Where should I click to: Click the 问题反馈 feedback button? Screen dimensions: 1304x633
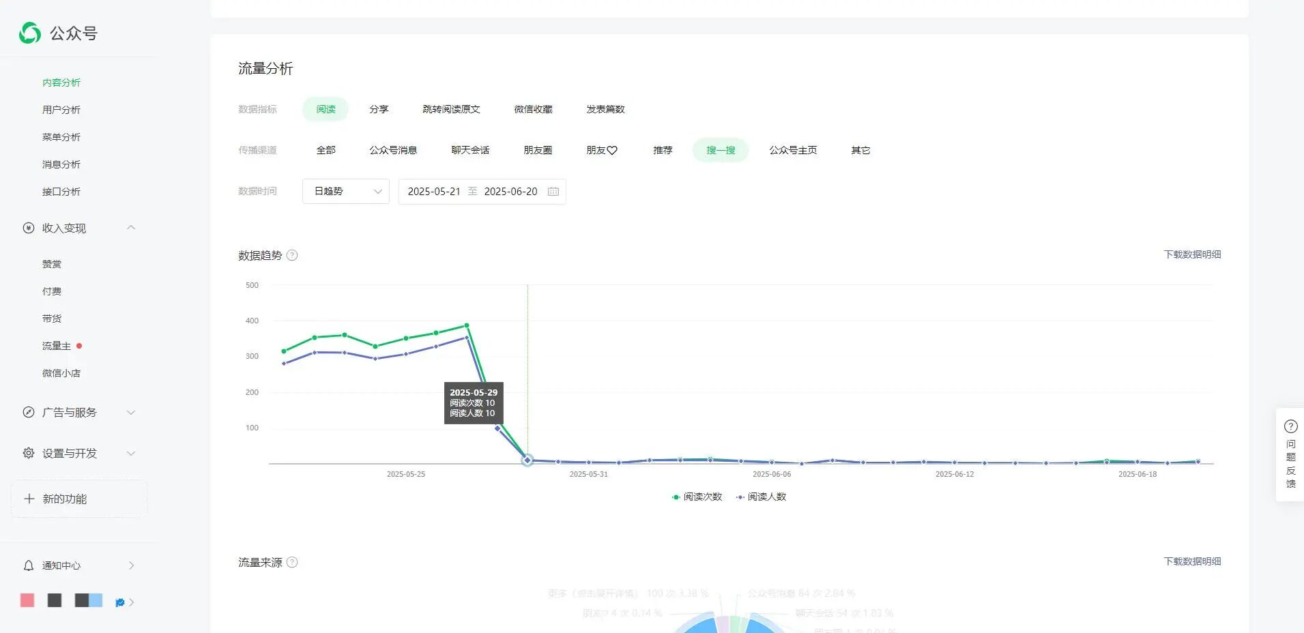pos(1290,454)
